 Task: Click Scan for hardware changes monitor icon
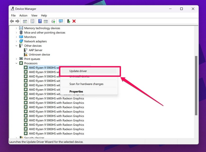click(61, 21)
